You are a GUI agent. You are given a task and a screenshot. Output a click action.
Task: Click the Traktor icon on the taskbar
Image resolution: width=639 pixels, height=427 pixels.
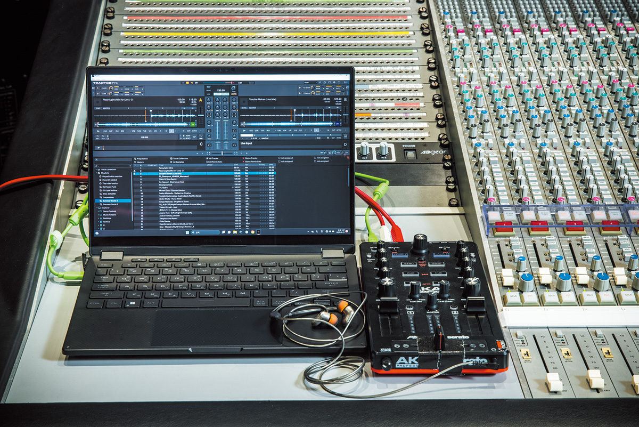(258, 232)
